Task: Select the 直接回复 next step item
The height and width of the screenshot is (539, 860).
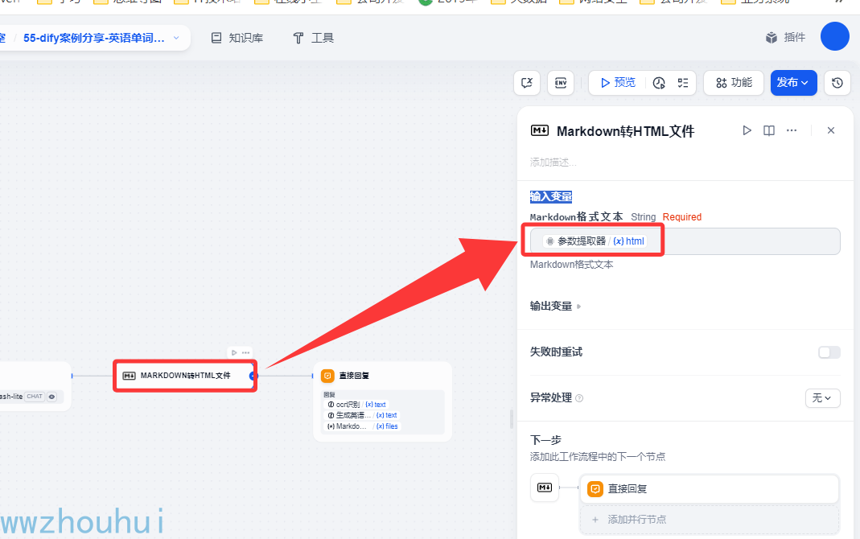Action: click(710, 488)
